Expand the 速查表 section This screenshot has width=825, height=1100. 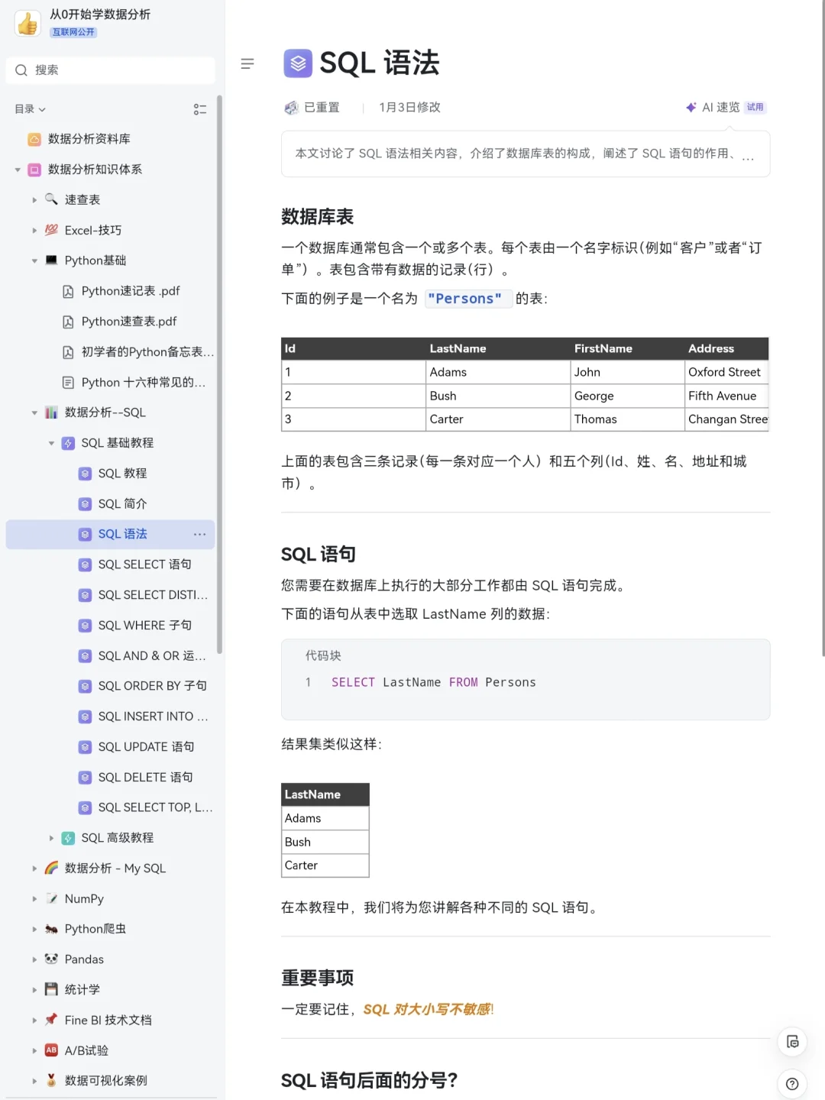pos(34,199)
